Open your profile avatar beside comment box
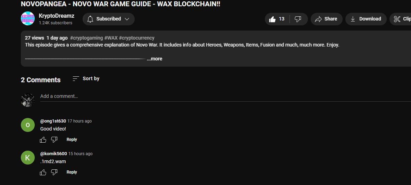 (x=27, y=100)
